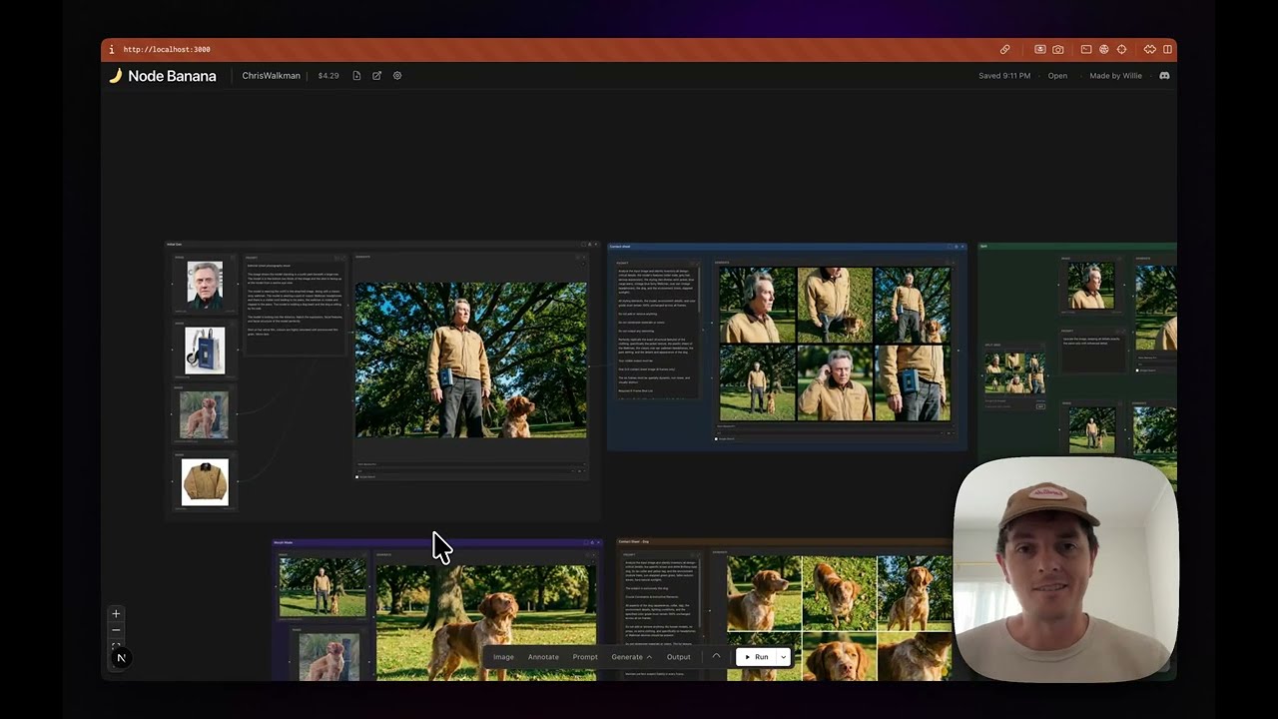Follow the Made by Willie link
This screenshot has width=1278, height=719.
click(x=1115, y=76)
